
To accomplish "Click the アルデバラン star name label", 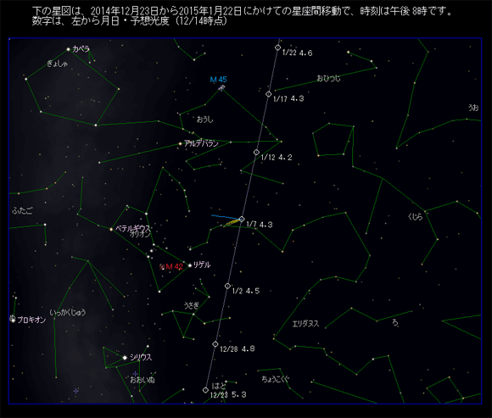I will (x=201, y=143).
